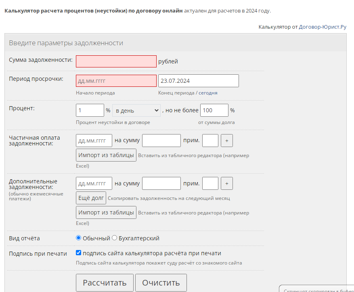Click the partial payment note field
The width and height of the screenshot is (354, 292).
point(210,141)
